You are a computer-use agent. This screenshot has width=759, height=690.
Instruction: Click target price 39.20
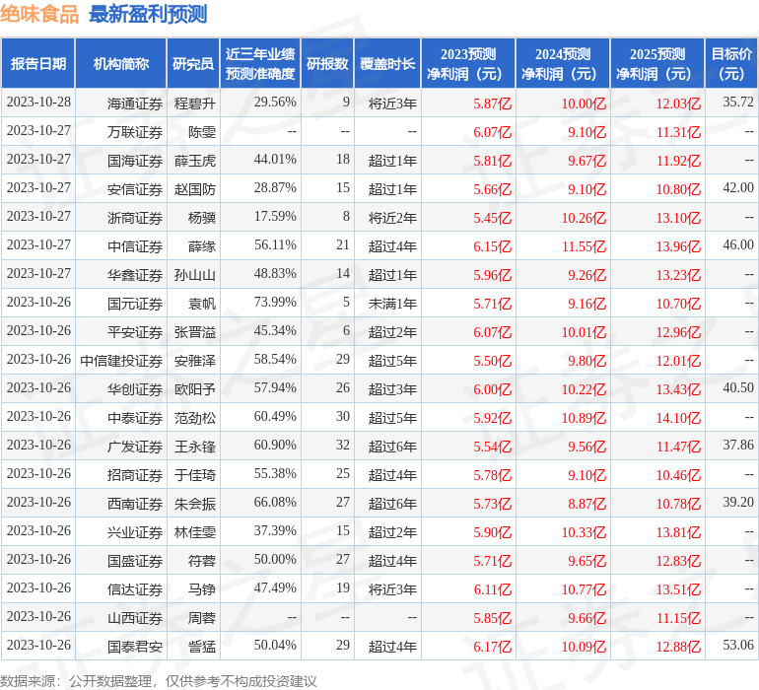click(738, 502)
